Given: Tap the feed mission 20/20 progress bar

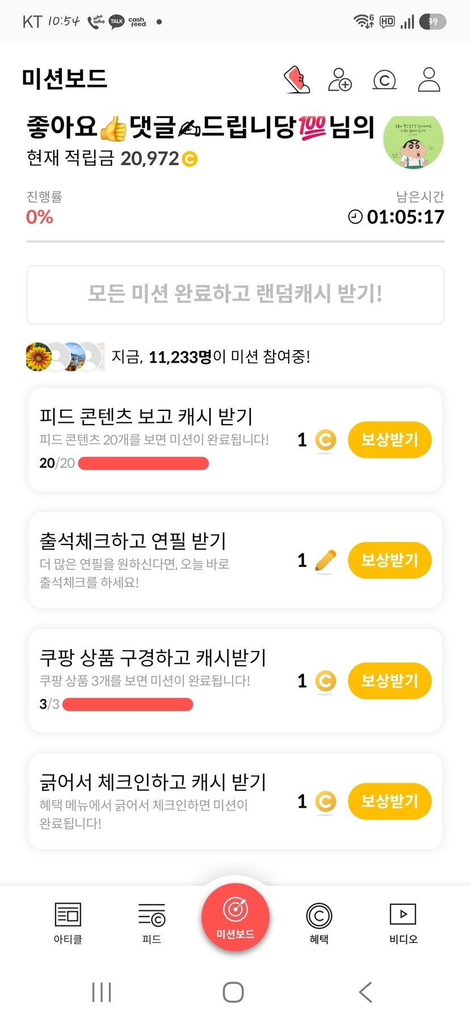Looking at the screenshot, I should [144, 463].
